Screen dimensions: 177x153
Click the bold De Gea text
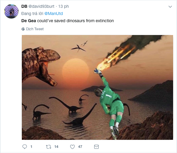[29, 21]
